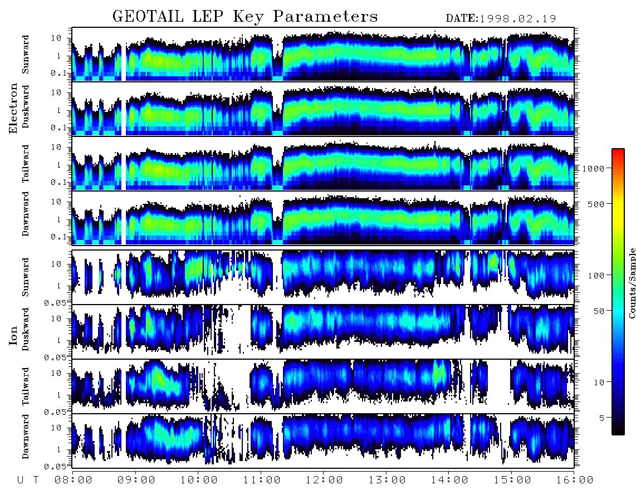
Task: Click the rainbow color scale bar
Action: click(618, 292)
